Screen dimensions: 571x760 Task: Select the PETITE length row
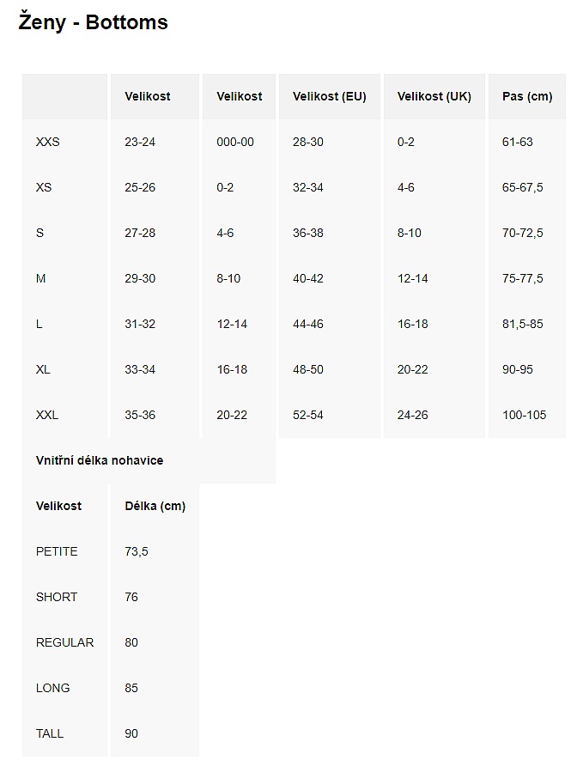(57, 551)
